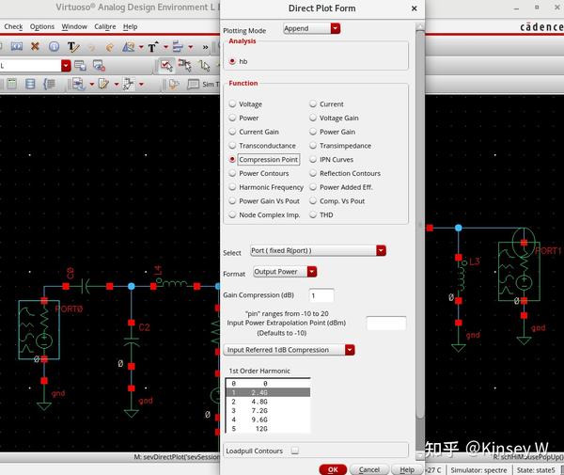The width and height of the screenshot is (564, 475).
Task: Open dropdown next to create shape icon
Action: [141, 47]
